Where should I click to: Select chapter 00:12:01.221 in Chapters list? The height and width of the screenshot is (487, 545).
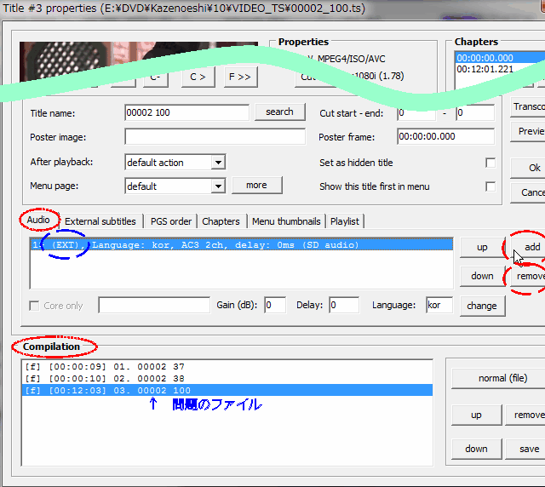tap(484, 69)
